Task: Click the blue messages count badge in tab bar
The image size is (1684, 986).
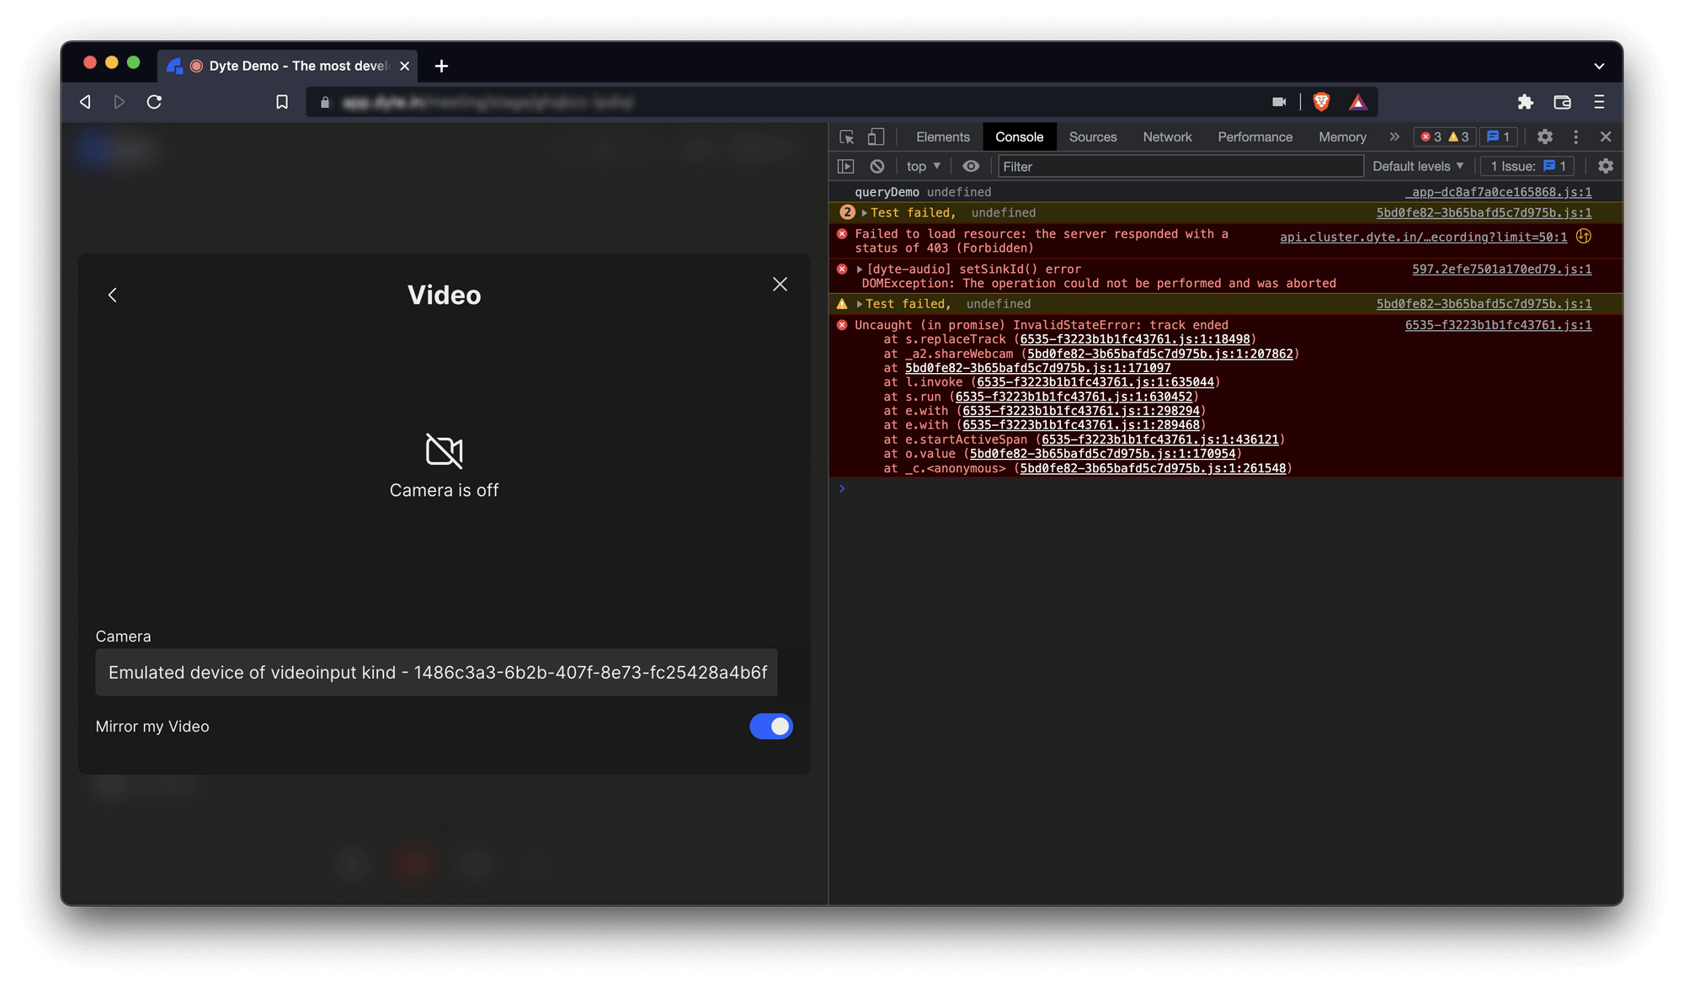Action: pos(1499,136)
